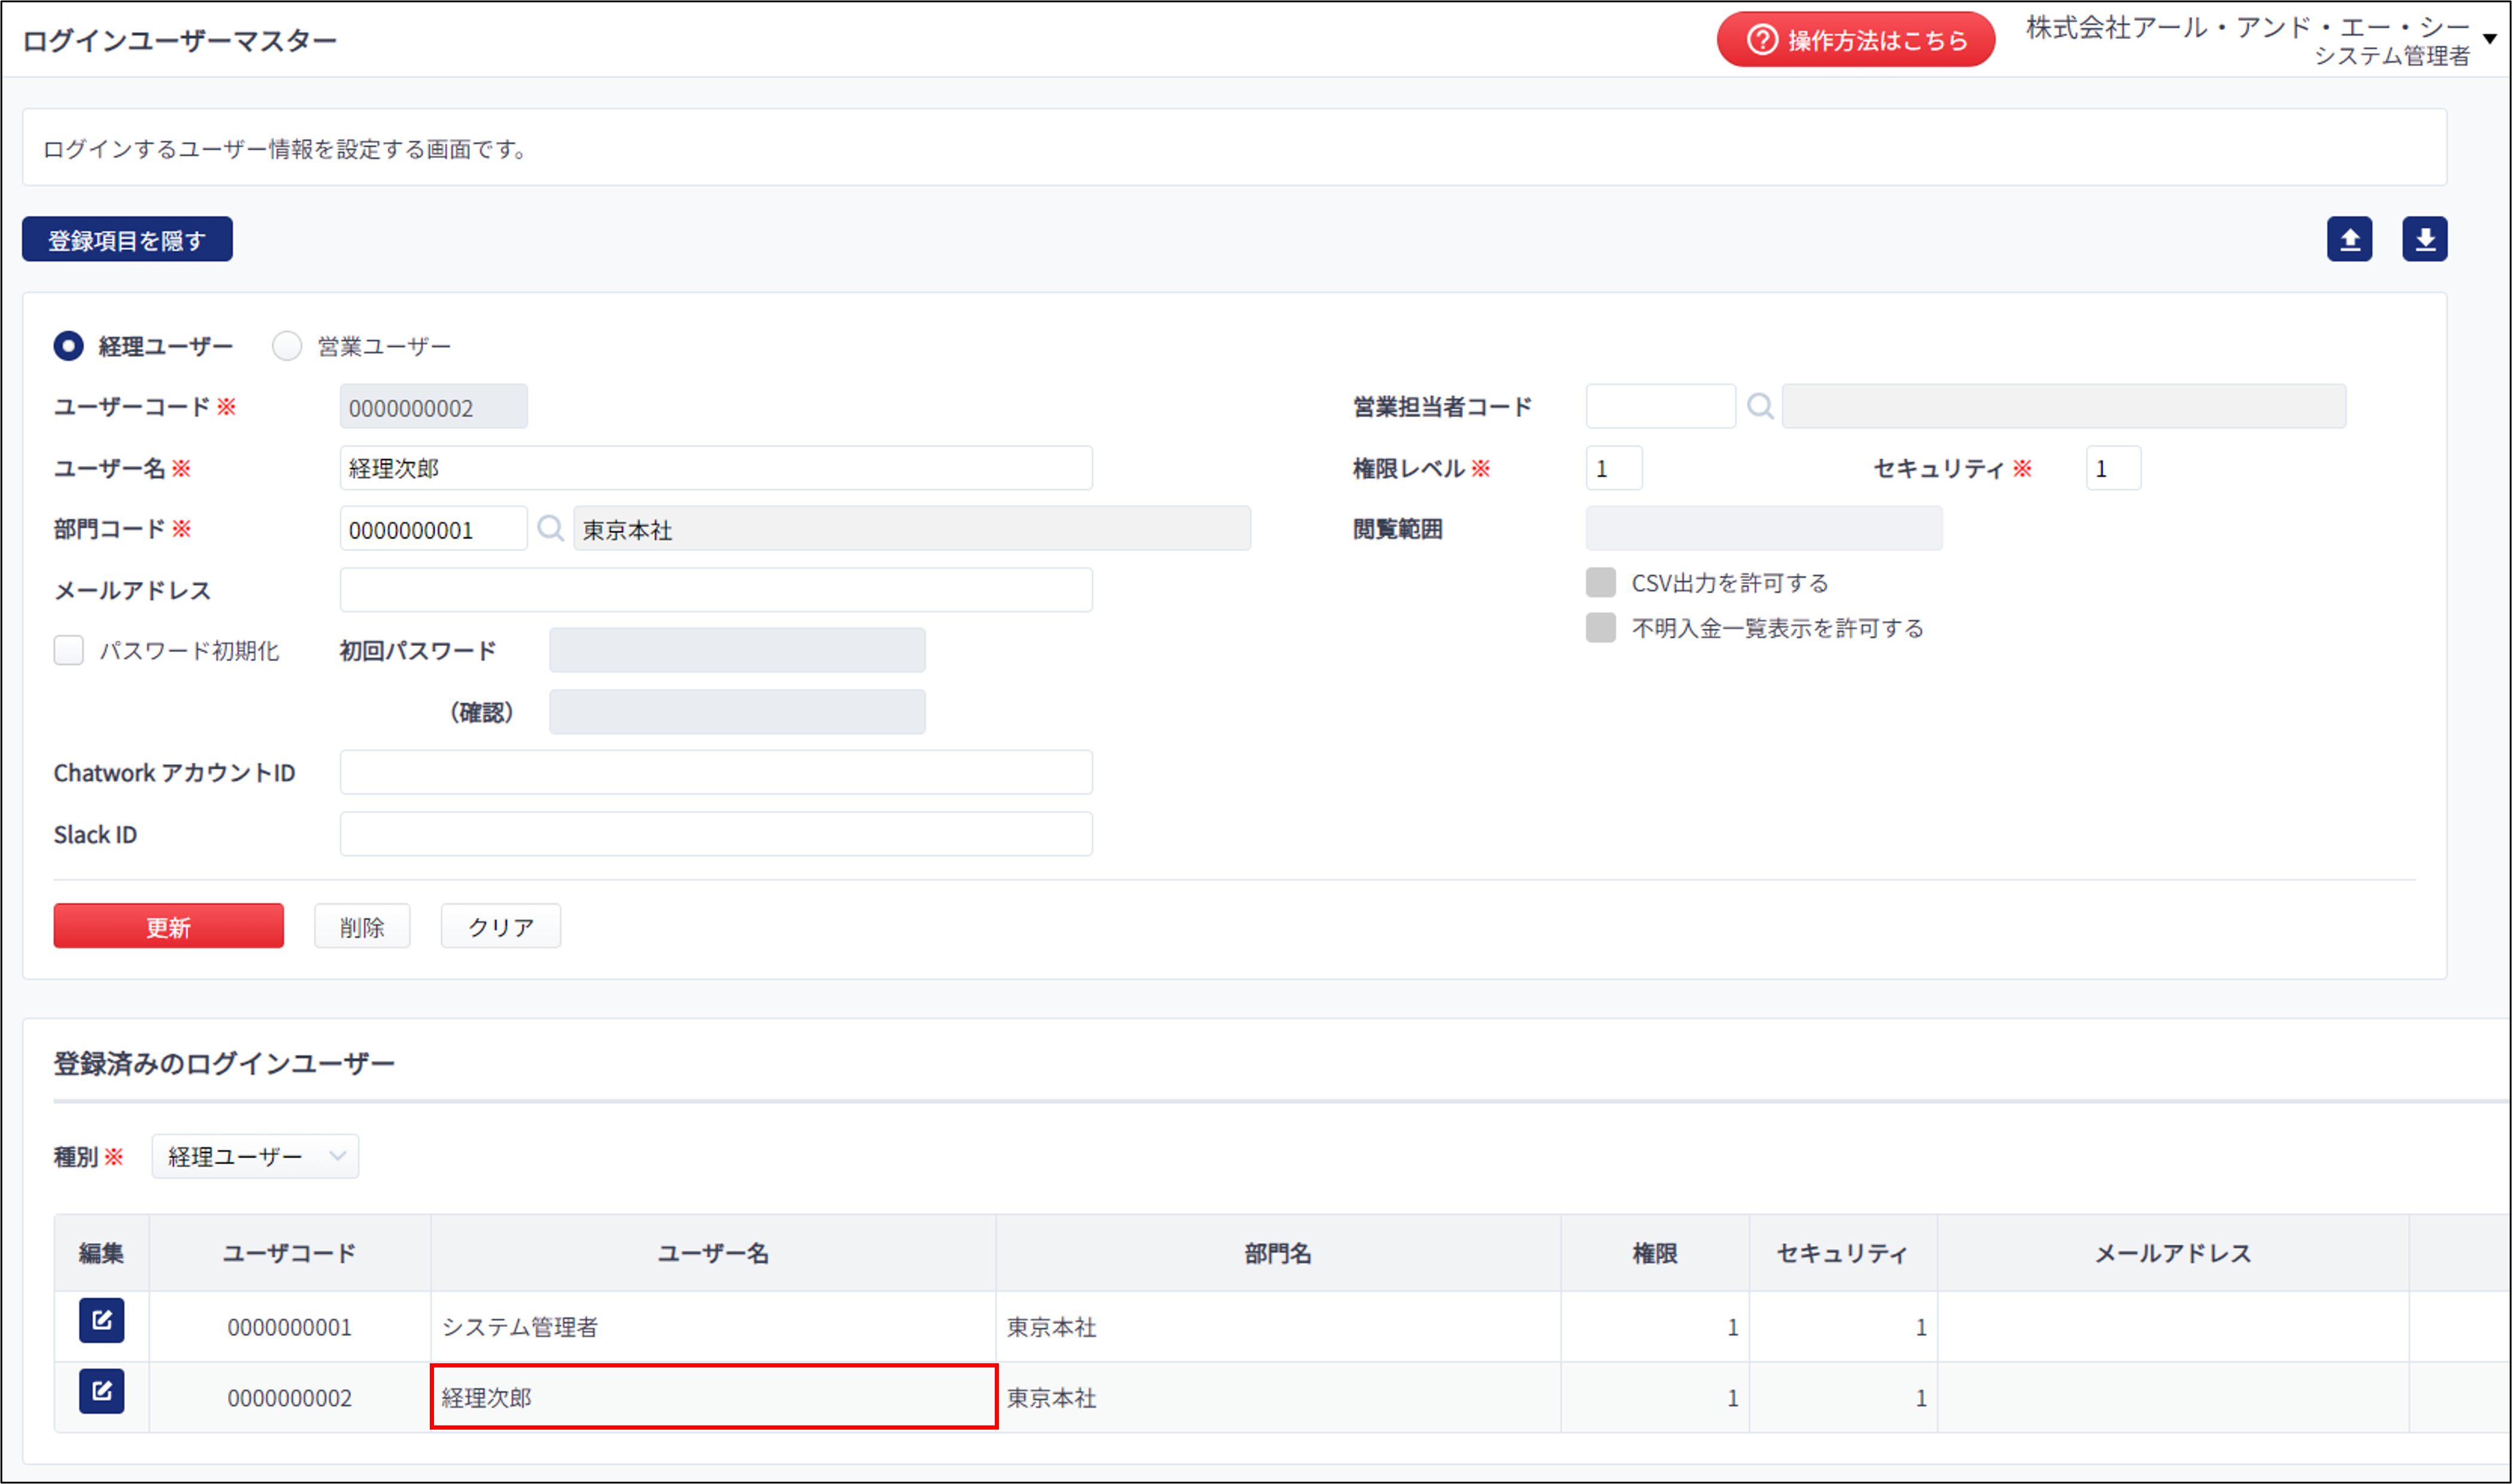Open edit for user 0000000001 row
The height and width of the screenshot is (1484, 2512).
[102, 1320]
